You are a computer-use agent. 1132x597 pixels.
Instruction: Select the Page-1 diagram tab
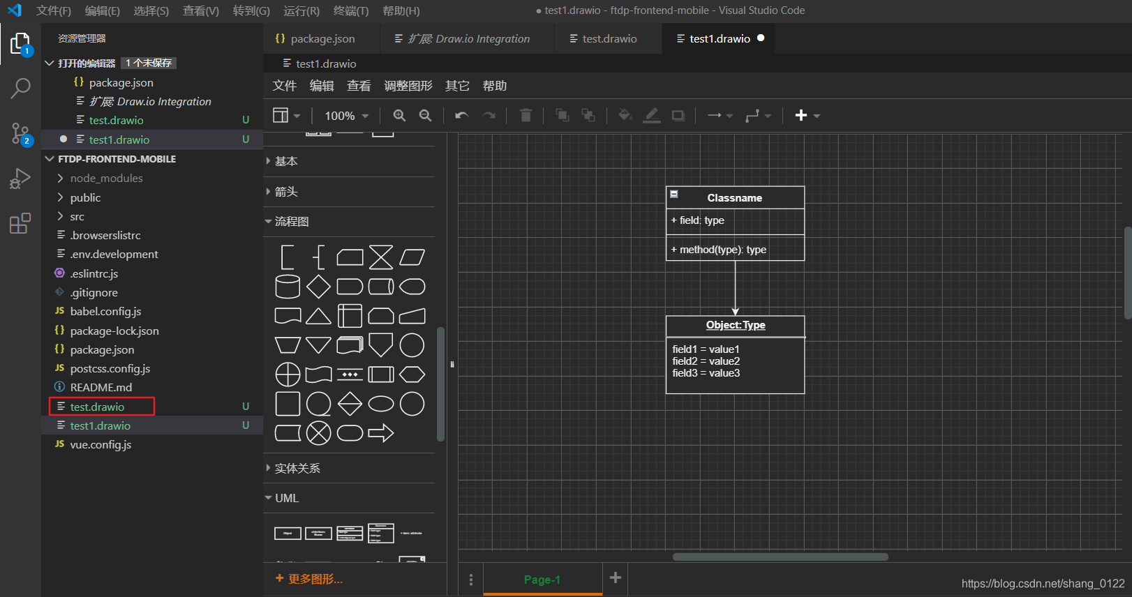pos(542,580)
